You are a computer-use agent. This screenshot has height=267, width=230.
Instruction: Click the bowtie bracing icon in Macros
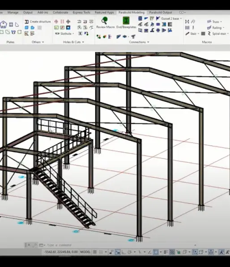tap(187, 21)
